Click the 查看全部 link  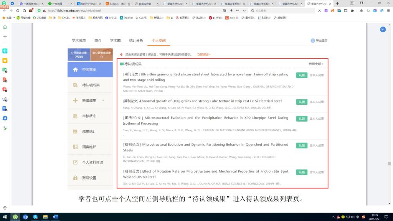[316, 64]
